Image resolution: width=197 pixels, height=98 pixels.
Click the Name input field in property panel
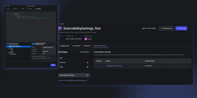pos(49,47)
